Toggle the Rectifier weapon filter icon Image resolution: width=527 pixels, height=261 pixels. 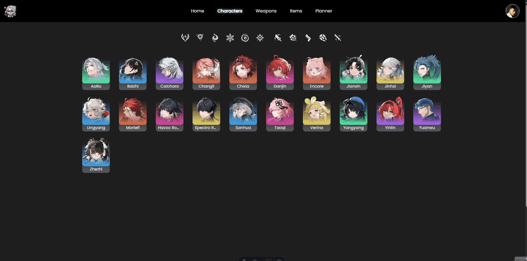pos(323,38)
